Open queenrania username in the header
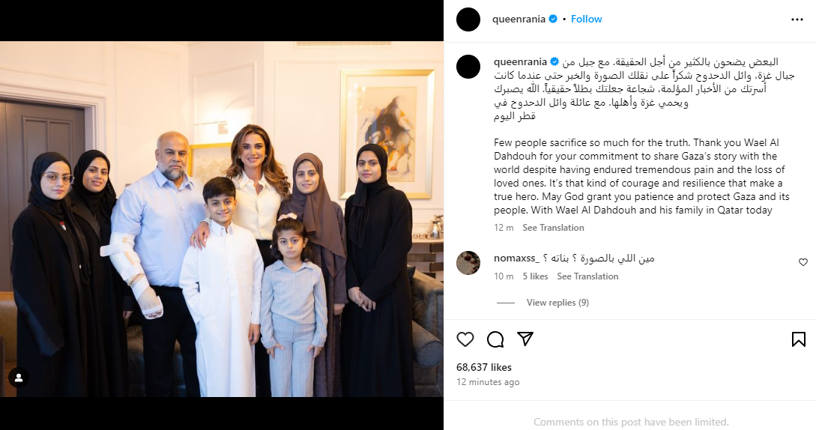Screen dimensions: 816x430 pyautogui.click(x=519, y=19)
